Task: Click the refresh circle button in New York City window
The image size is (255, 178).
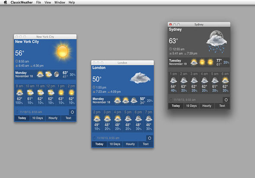Action: pyautogui.click(x=72, y=112)
